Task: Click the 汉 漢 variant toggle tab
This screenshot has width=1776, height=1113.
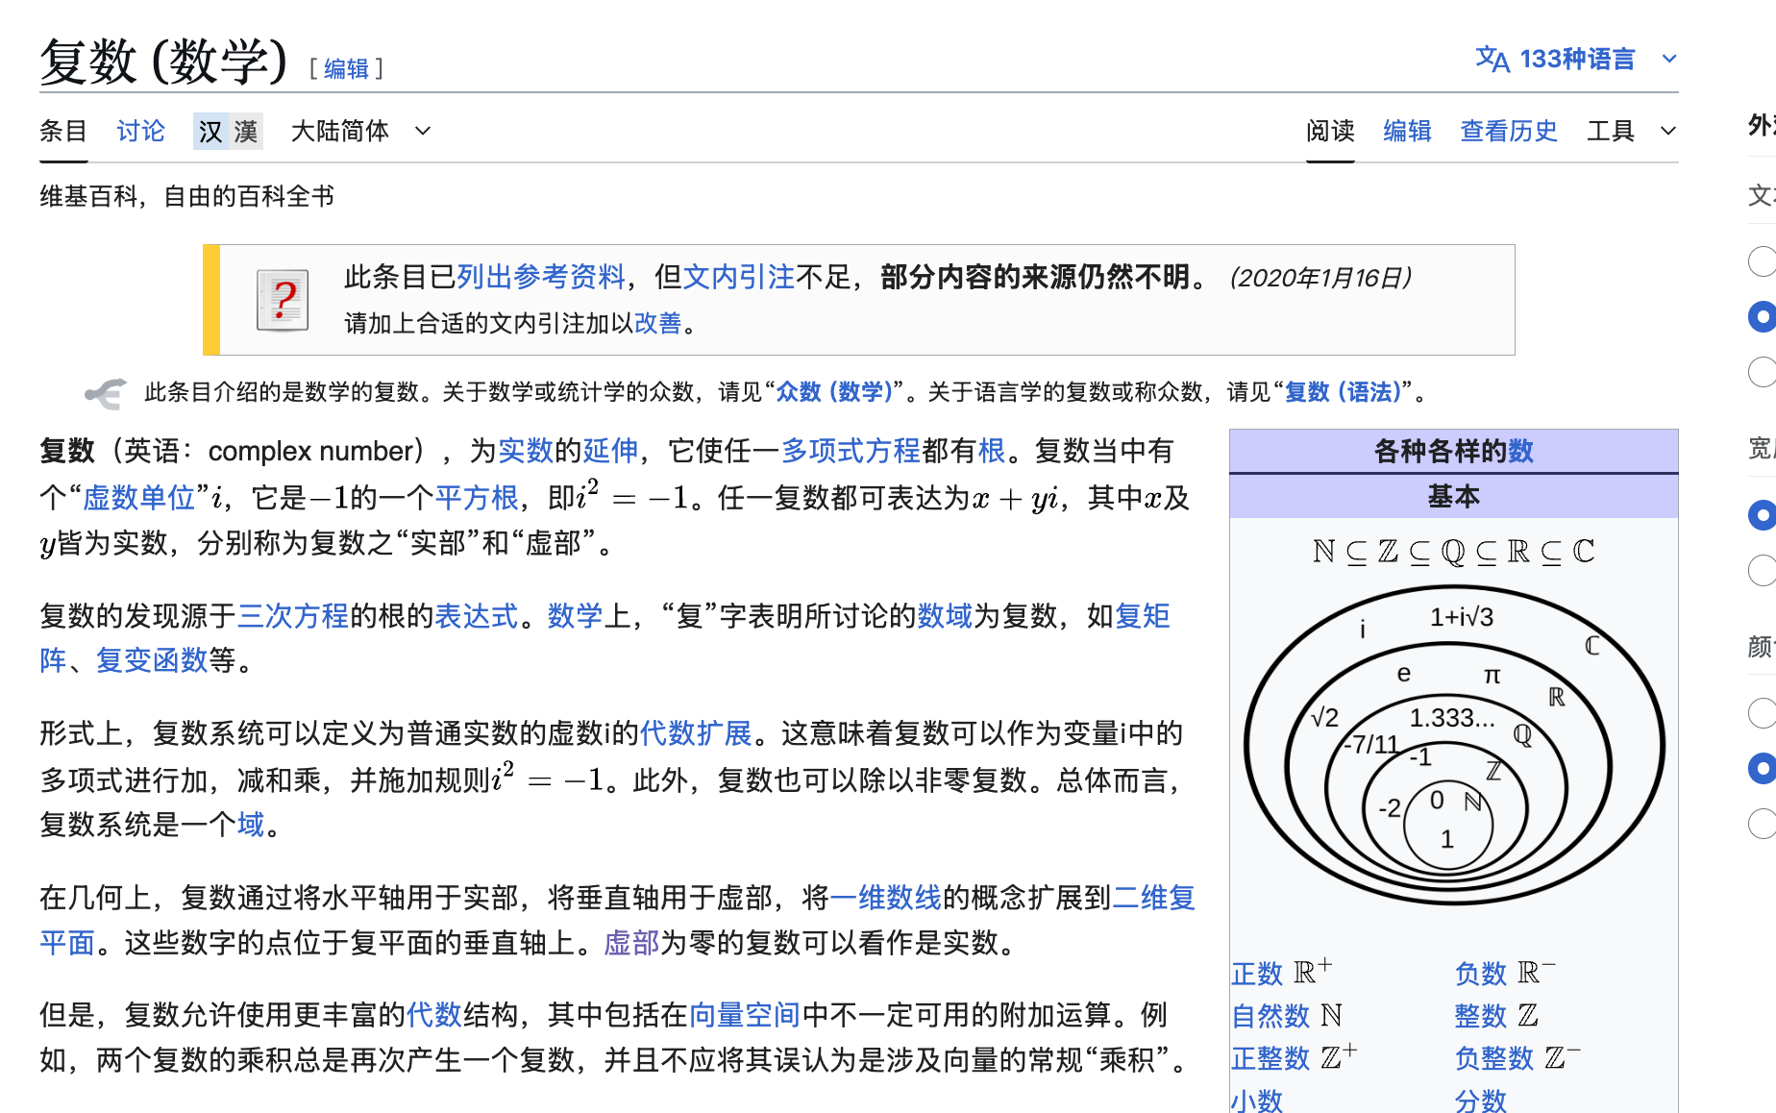Action: (228, 132)
